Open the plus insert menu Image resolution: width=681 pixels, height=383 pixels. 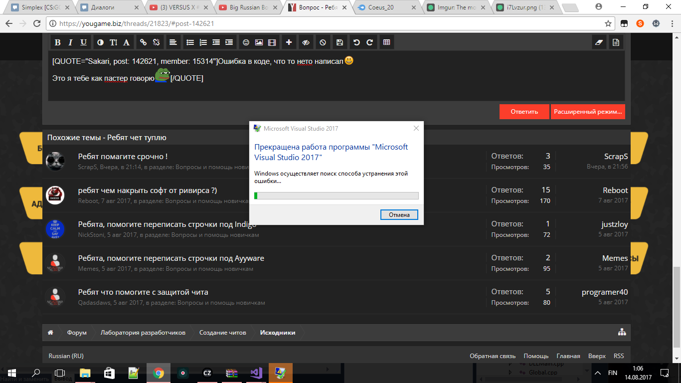pyautogui.click(x=289, y=42)
